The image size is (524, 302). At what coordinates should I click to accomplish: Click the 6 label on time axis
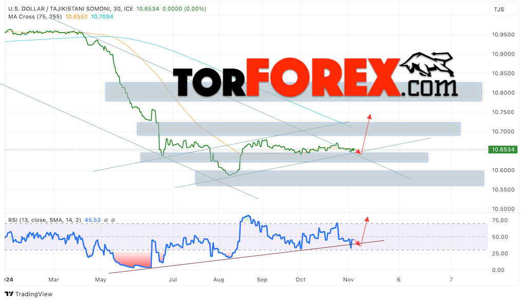399,279
